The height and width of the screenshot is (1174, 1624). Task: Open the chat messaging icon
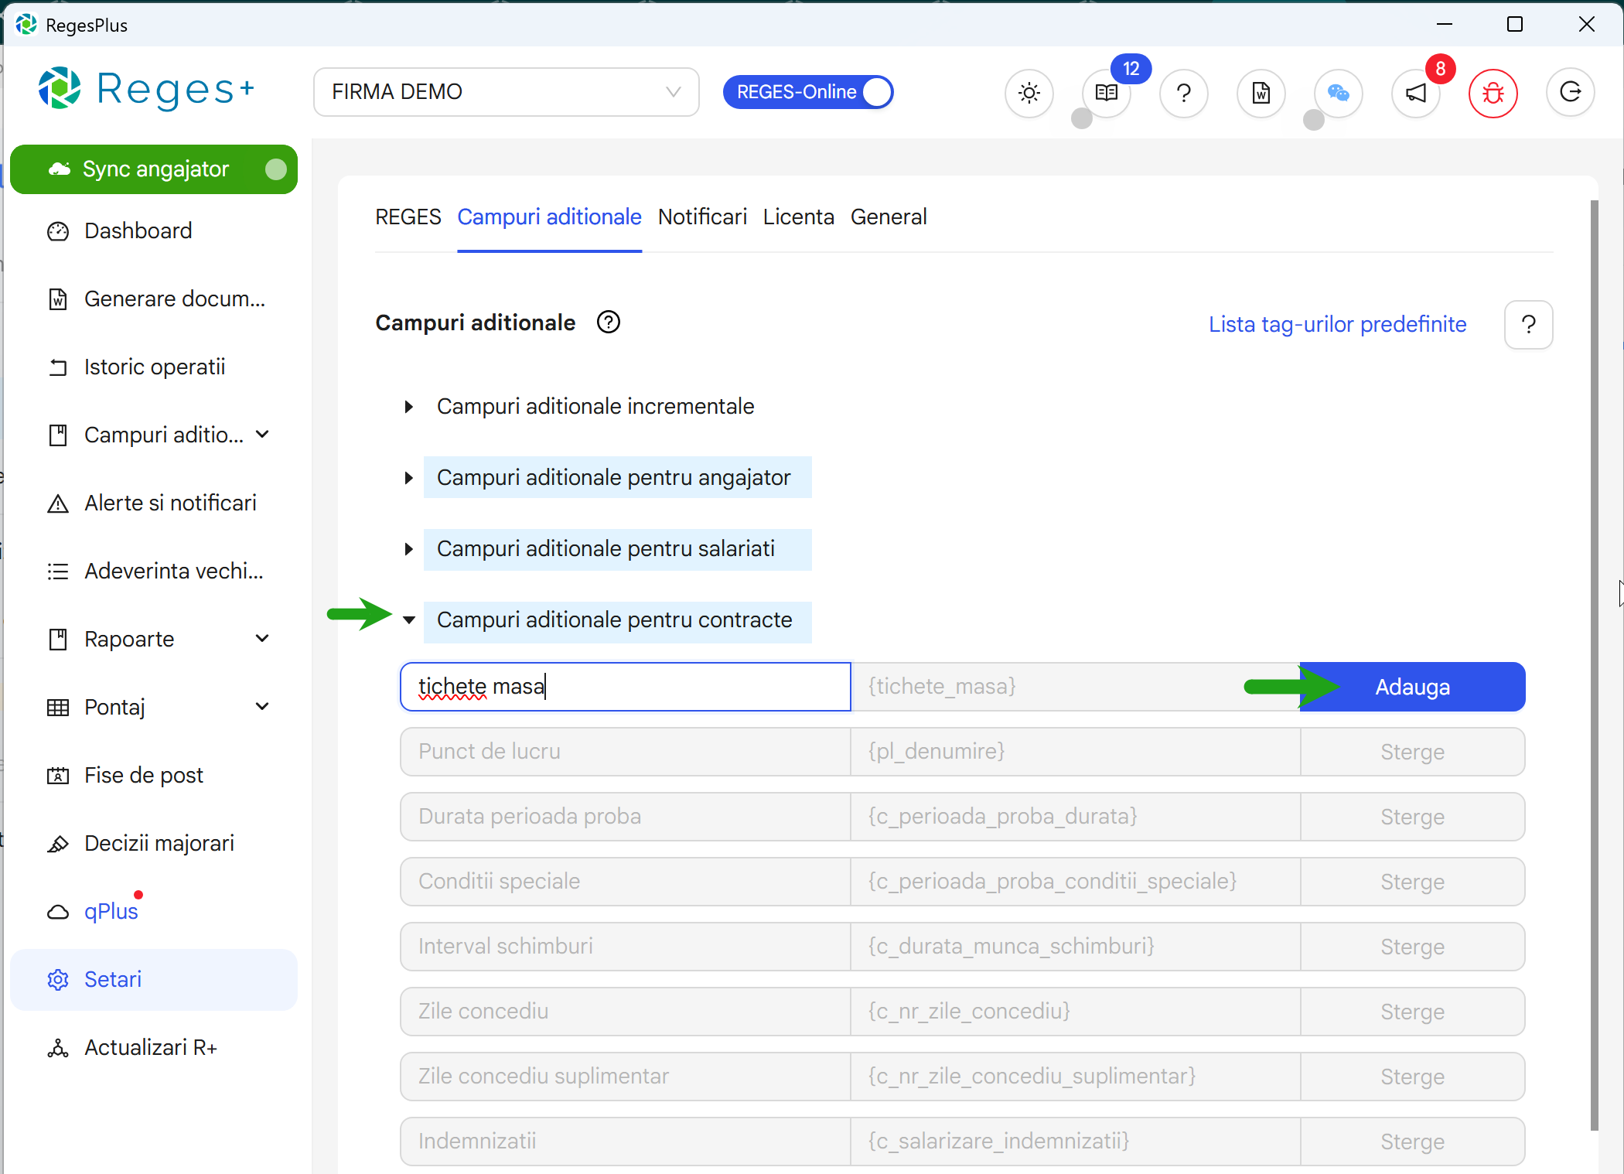click(1338, 93)
